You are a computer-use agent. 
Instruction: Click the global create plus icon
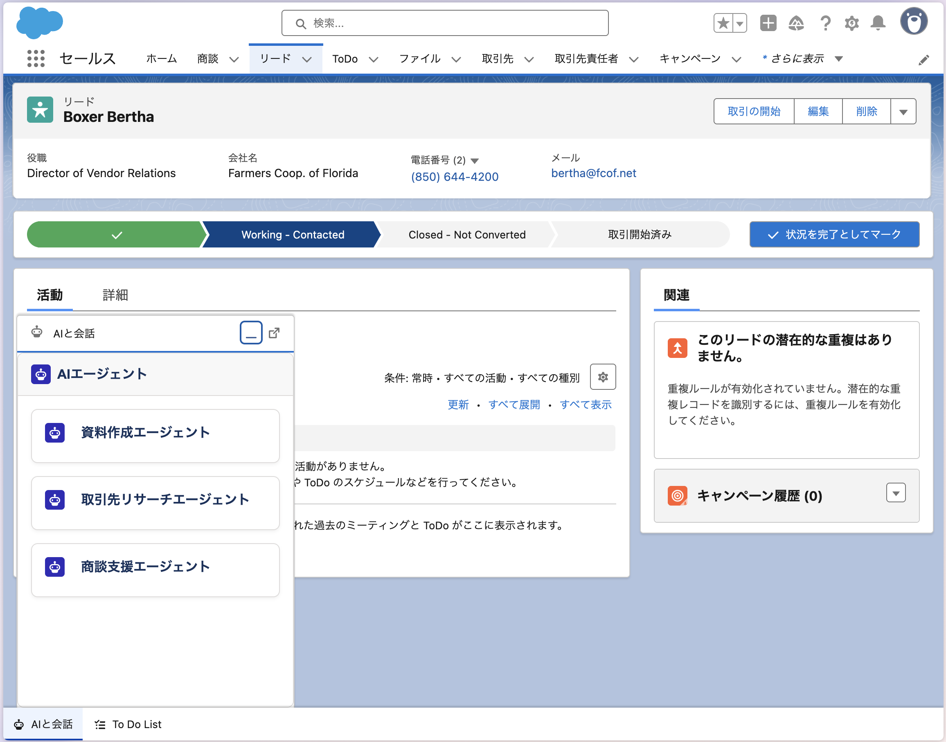click(768, 23)
